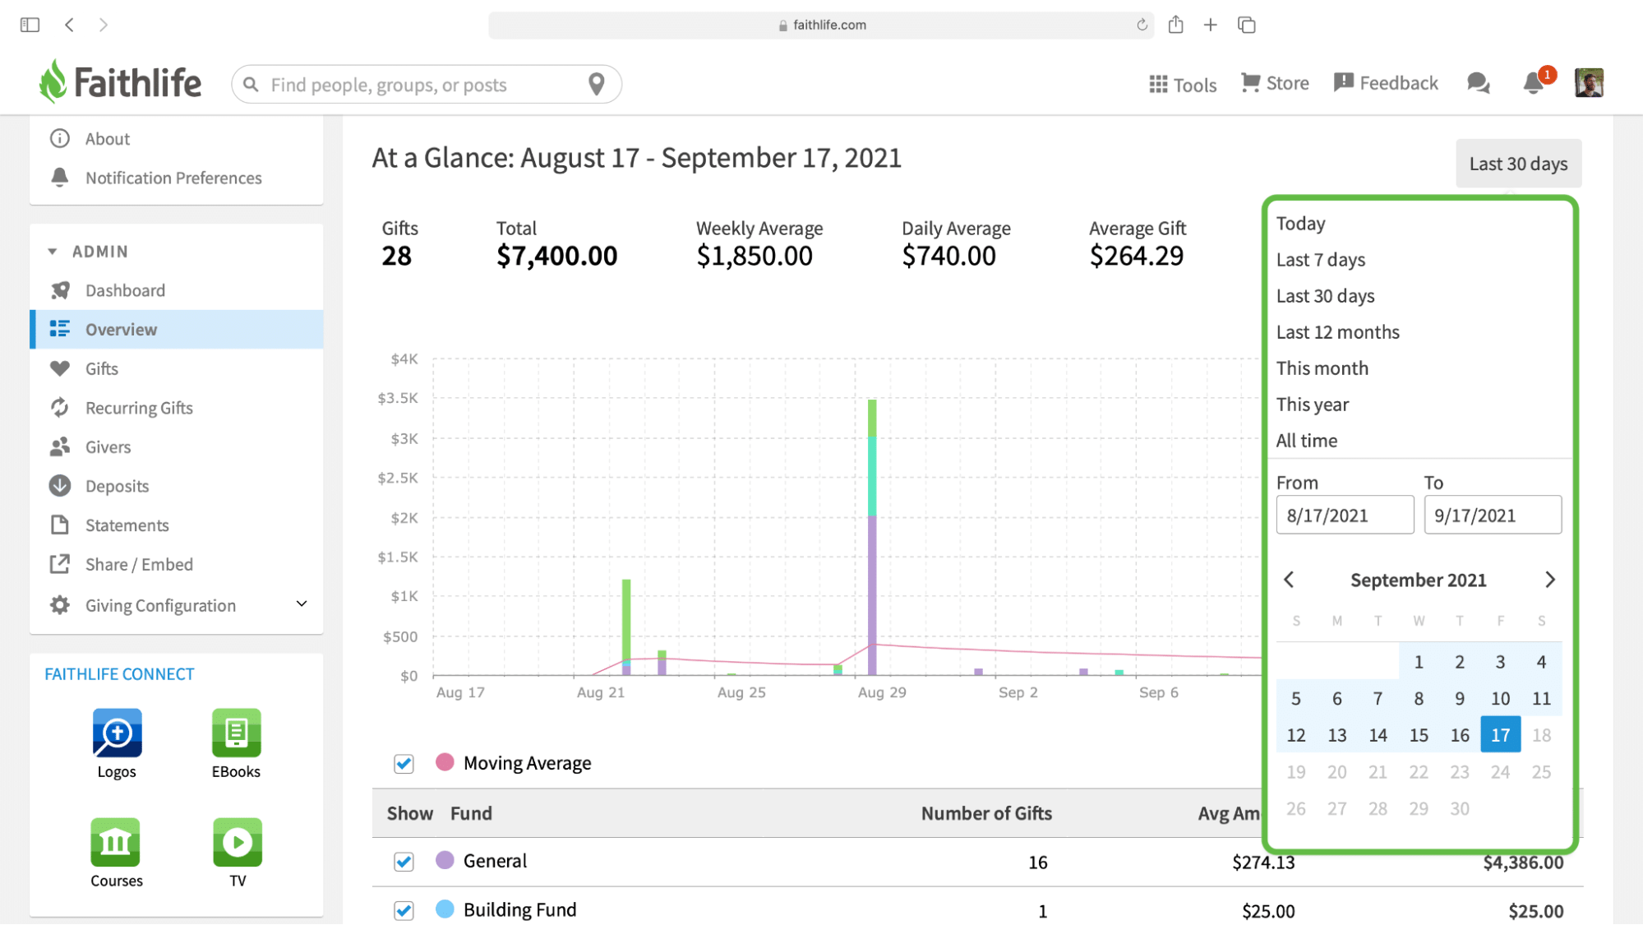Click the Moving Average pink color dot

(x=445, y=762)
